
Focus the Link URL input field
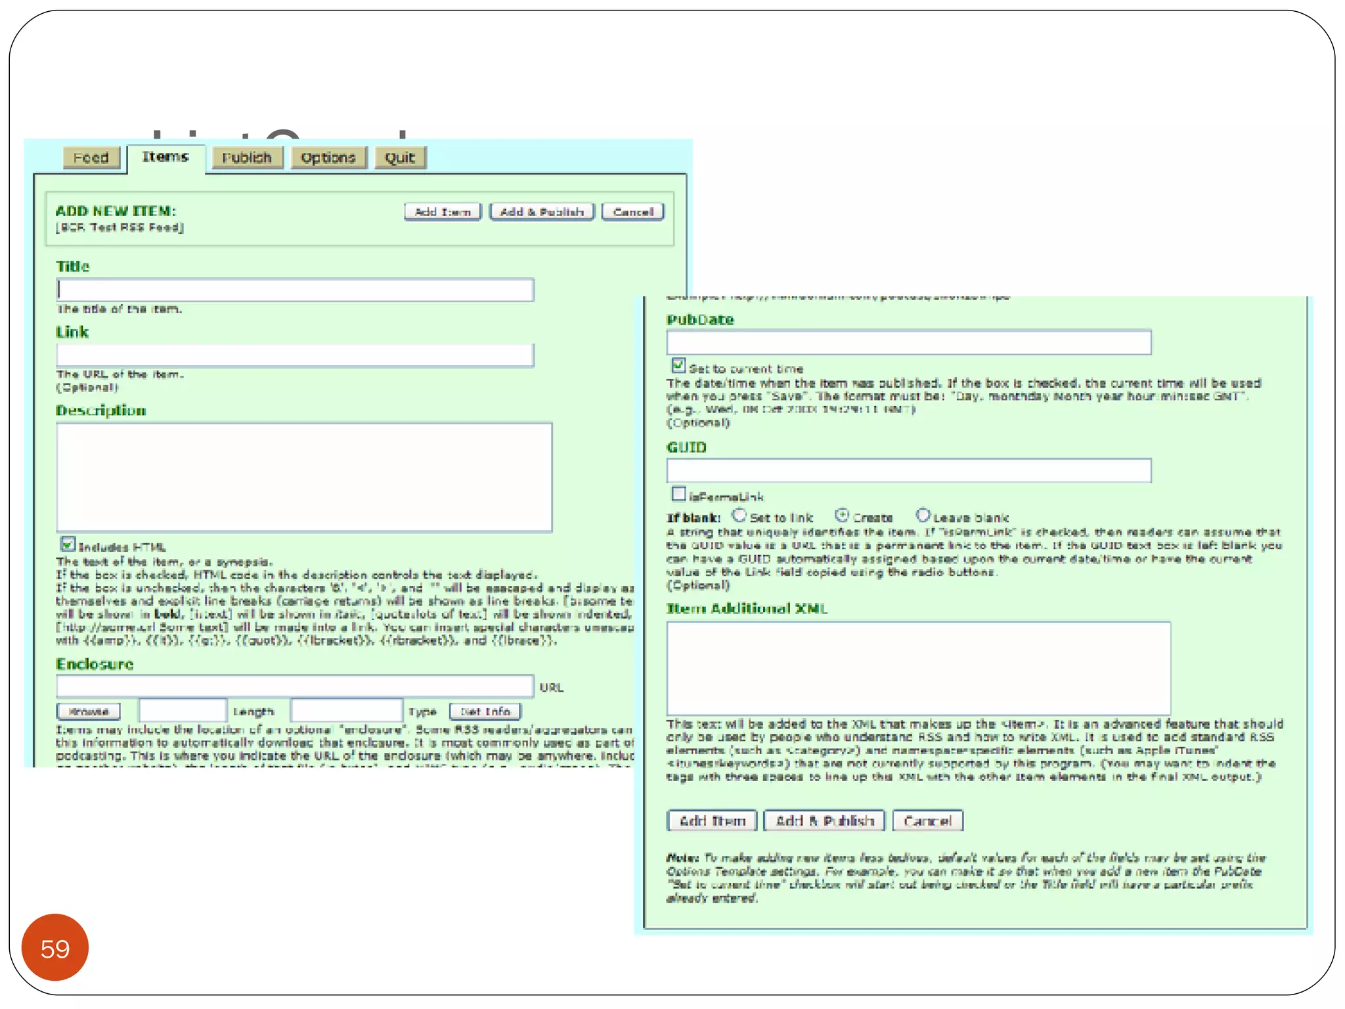pyautogui.click(x=295, y=355)
